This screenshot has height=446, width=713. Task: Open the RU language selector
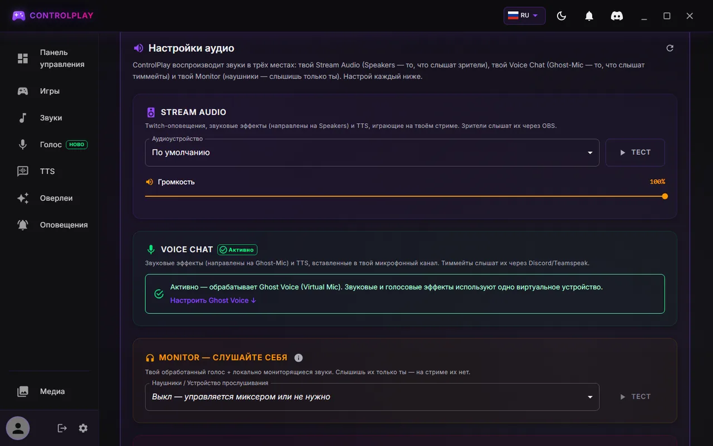(524, 16)
